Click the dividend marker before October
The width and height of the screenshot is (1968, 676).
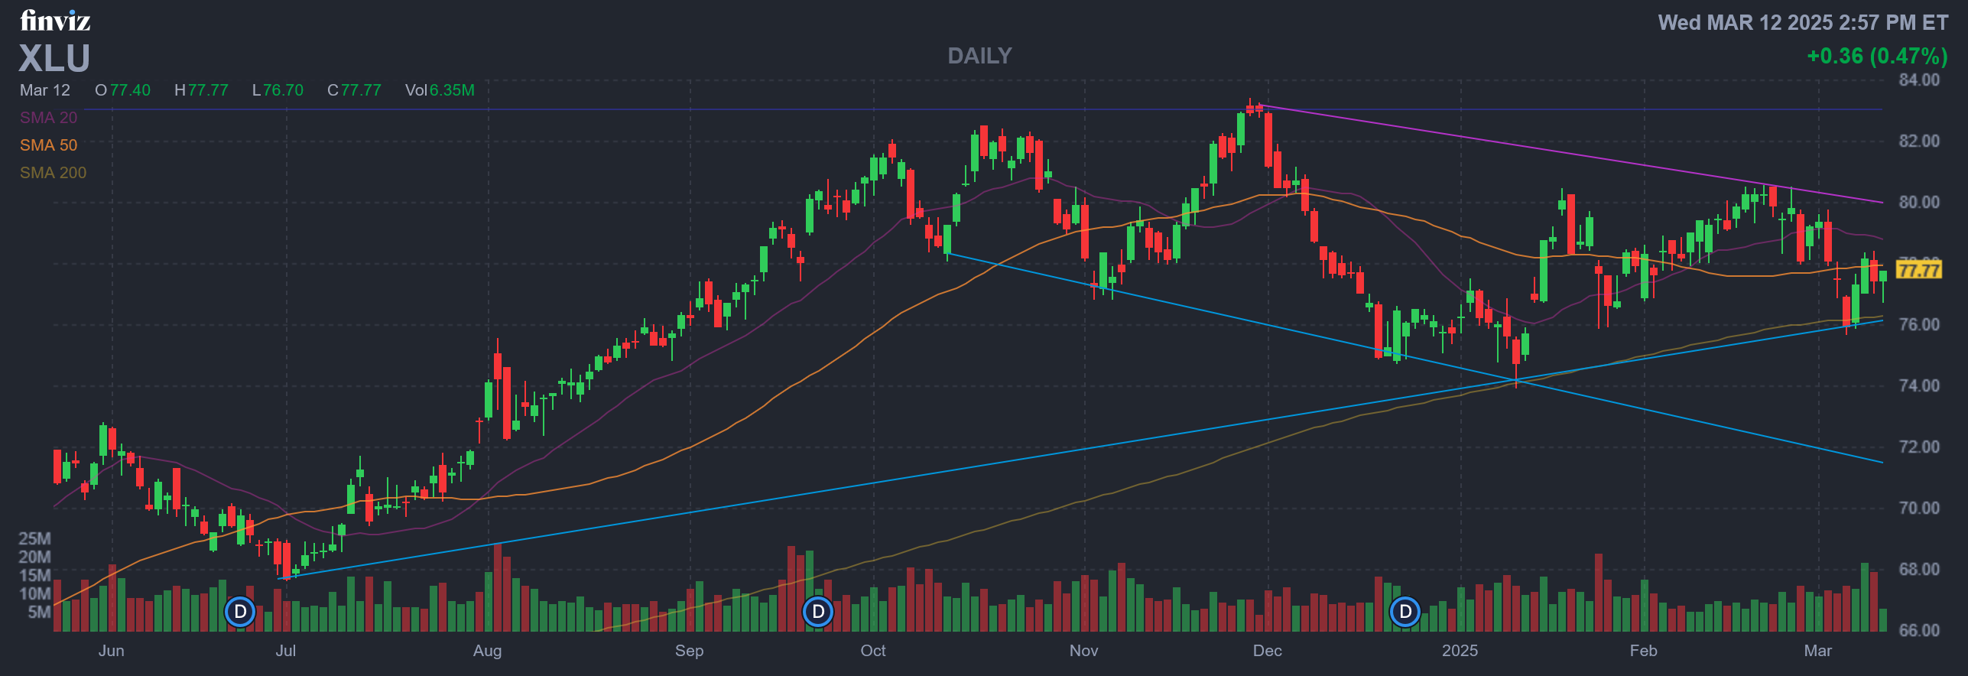pos(818,612)
